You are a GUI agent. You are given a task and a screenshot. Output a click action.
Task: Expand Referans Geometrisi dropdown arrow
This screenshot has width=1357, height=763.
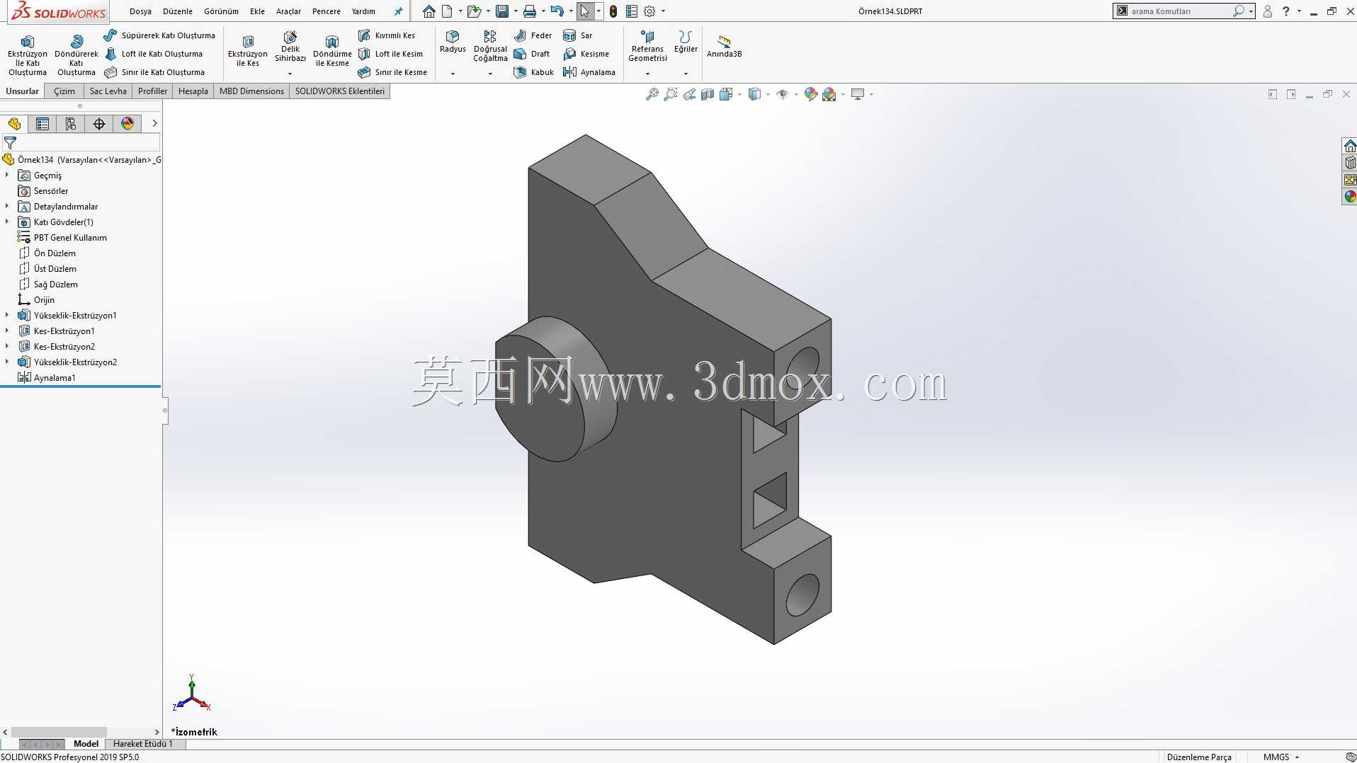point(647,74)
